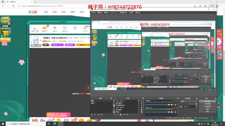
Task: Pop out the Audio Mixer dock icon
Action: click(178, 98)
